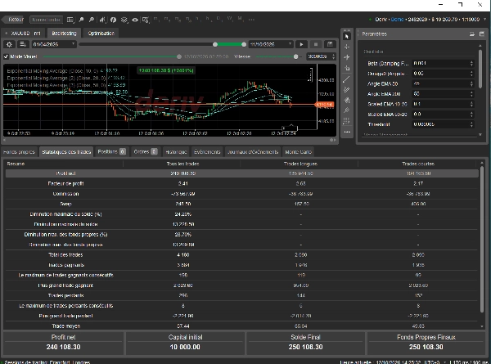
Task: Click the zoom out magnifier icon
Action: click(x=92, y=20)
